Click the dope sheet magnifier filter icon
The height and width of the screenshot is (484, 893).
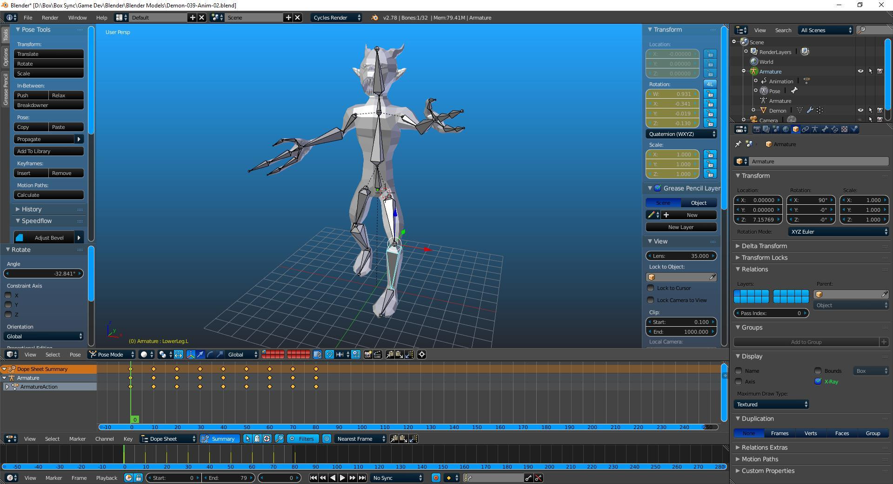tap(279, 439)
